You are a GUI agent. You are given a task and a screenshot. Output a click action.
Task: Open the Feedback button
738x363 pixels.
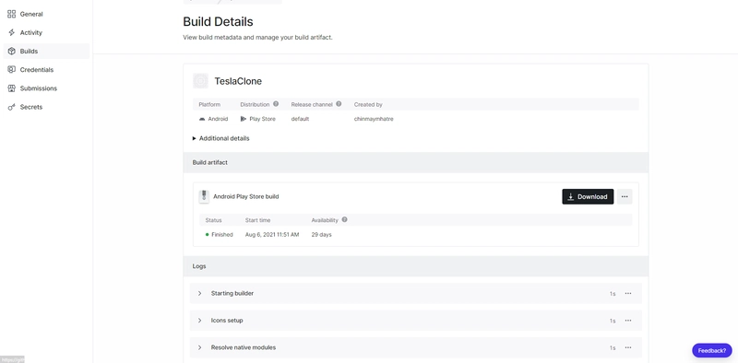(x=711, y=351)
